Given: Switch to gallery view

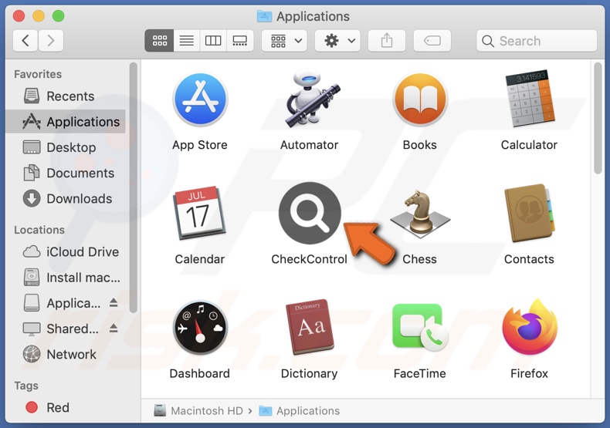Looking at the screenshot, I should pos(239,40).
